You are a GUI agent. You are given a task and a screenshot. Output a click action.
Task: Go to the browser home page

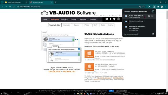[14, 7]
